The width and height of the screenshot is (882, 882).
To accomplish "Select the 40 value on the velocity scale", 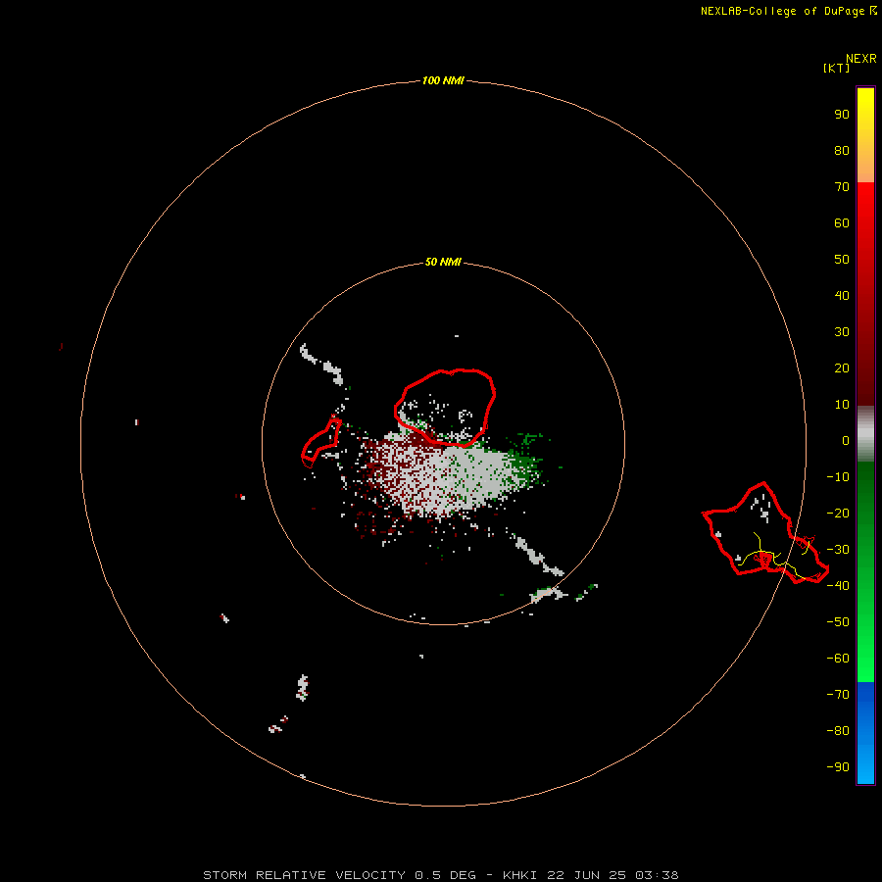I will pos(842,295).
